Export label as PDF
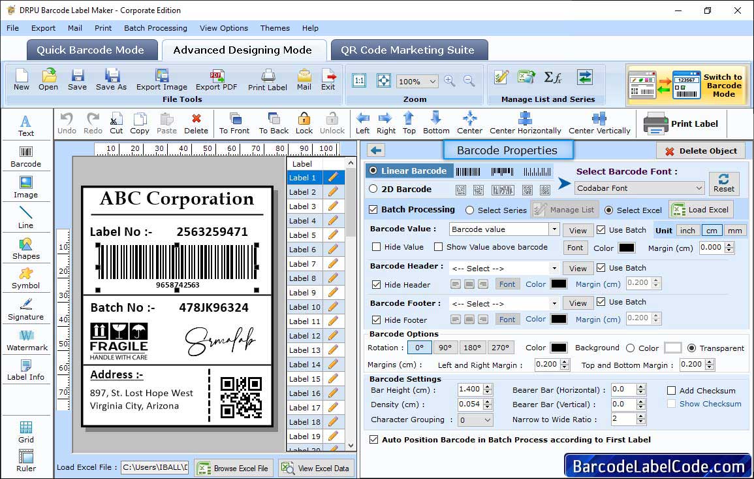Screen dimensions: 754x479 pyautogui.click(x=216, y=80)
